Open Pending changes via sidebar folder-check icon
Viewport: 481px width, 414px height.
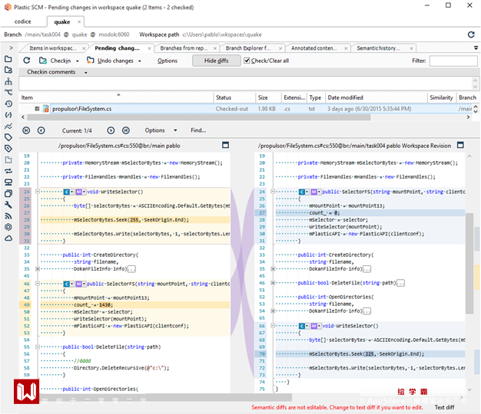tap(8, 70)
